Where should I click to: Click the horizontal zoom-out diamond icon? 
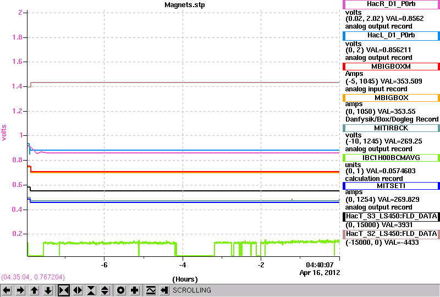[x=78, y=290]
